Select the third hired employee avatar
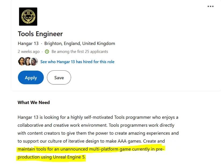221x166 pixels. pos(34,62)
